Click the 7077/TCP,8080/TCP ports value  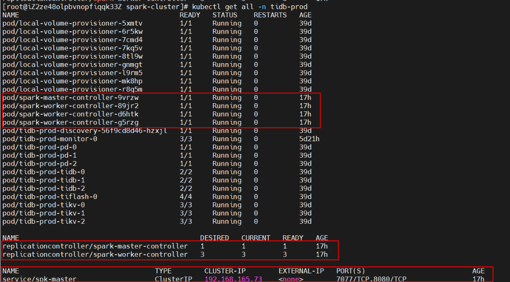pyautogui.click(x=371, y=279)
